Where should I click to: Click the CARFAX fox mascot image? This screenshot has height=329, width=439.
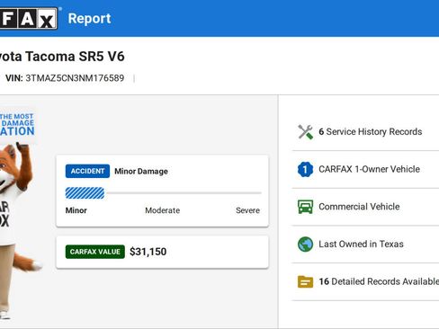point(18,231)
